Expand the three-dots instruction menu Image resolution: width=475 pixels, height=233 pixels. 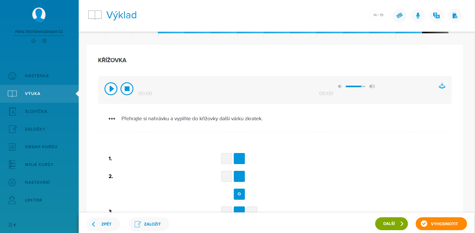pyautogui.click(x=112, y=119)
